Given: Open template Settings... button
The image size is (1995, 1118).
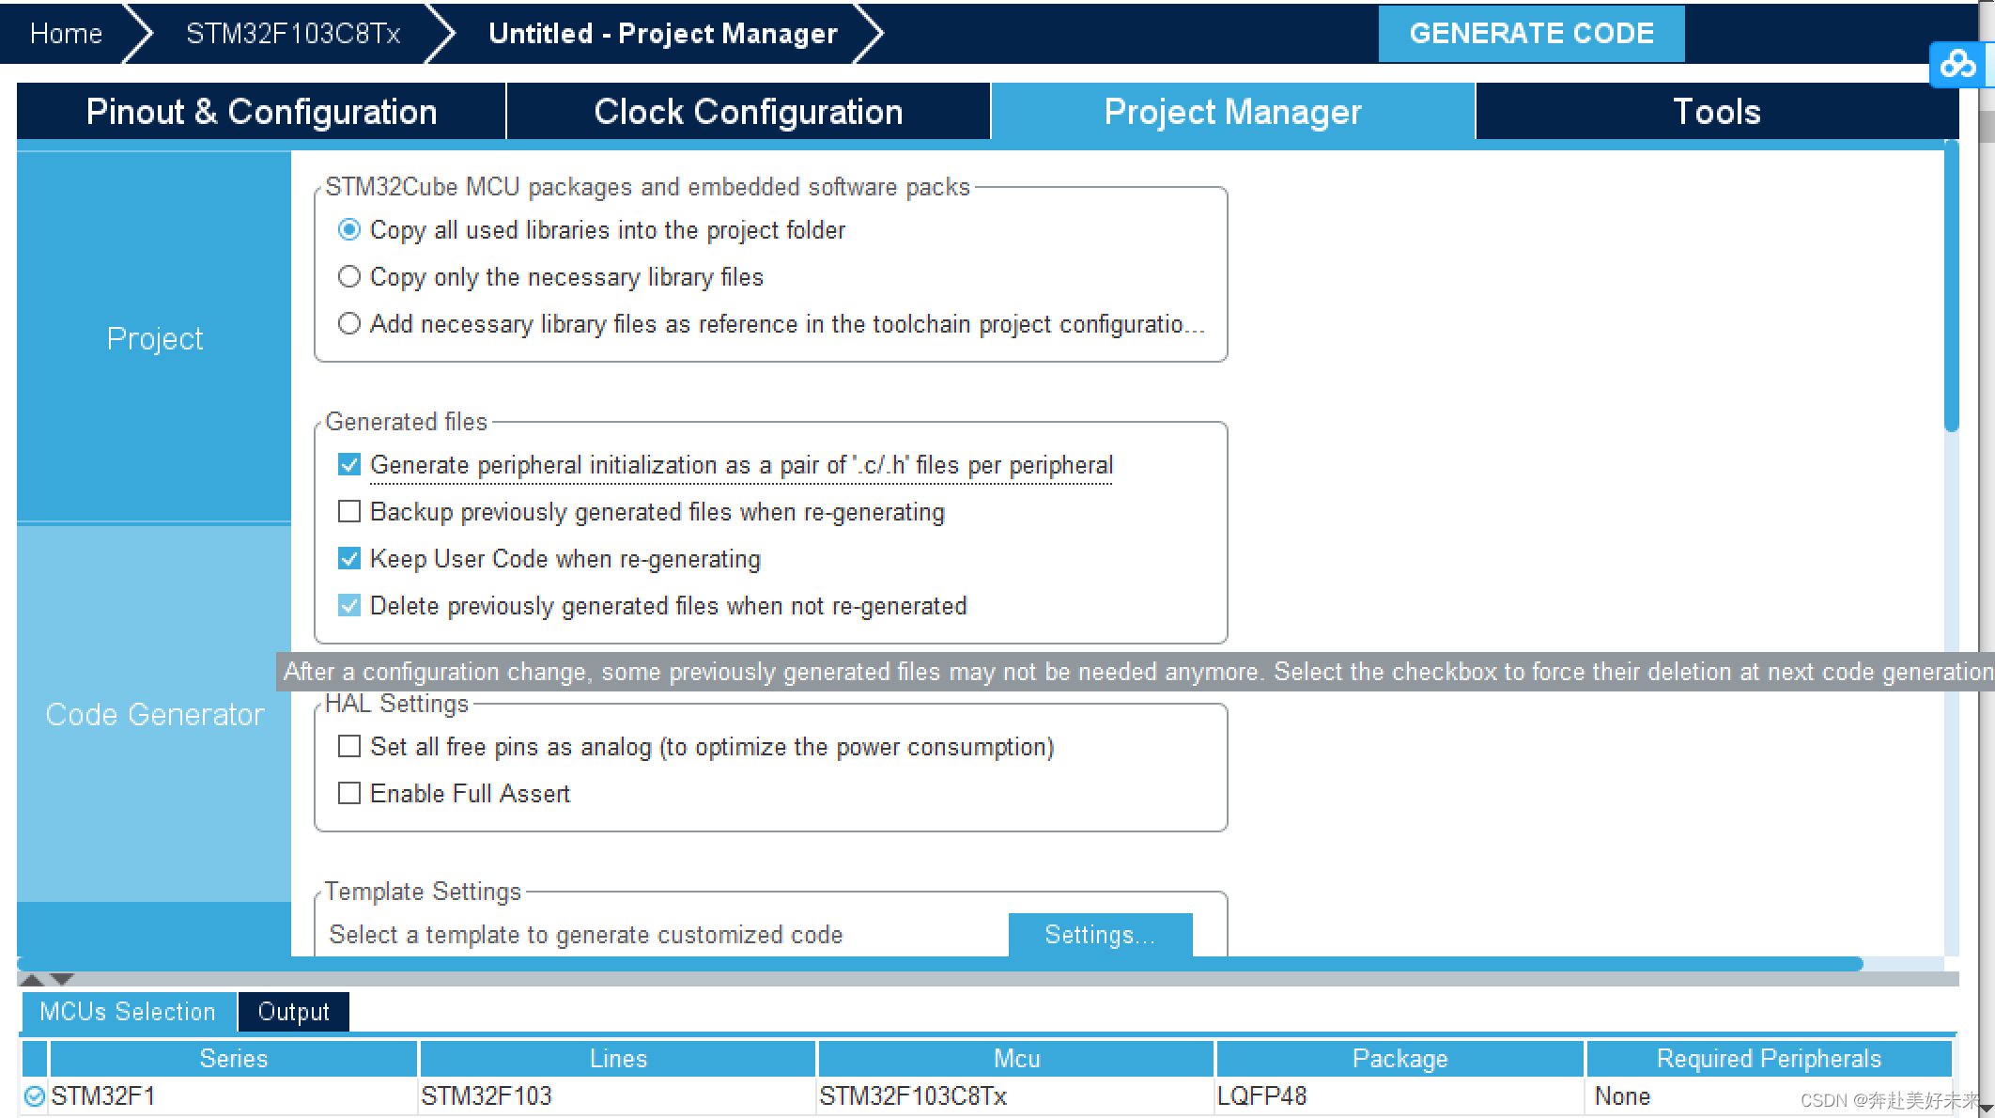Looking at the screenshot, I should pos(1100,935).
